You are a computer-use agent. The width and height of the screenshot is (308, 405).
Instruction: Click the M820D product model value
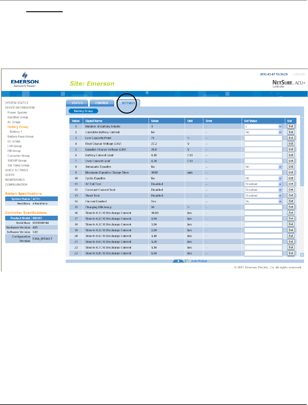37,218
